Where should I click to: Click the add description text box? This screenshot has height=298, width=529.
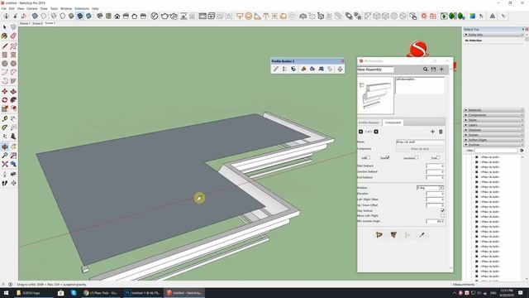[x=420, y=85]
